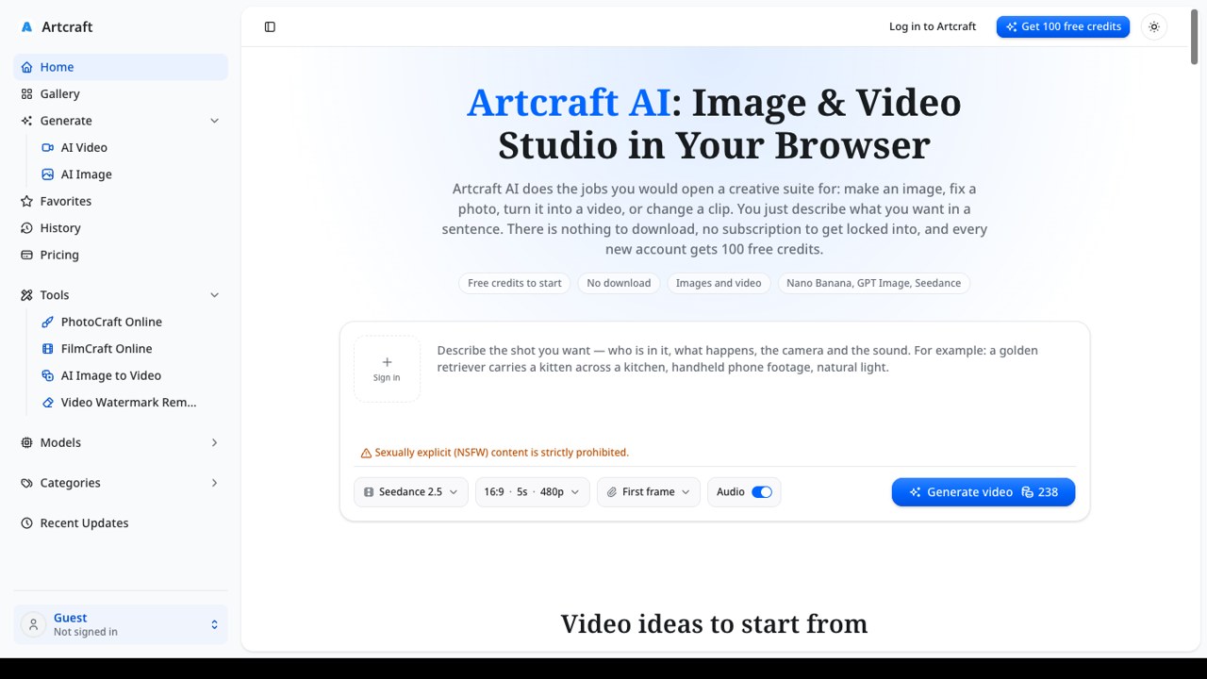Image resolution: width=1207 pixels, height=679 pixels.
Task: Open PhotoCraft Online tool
Action: [x=130, y=322]
